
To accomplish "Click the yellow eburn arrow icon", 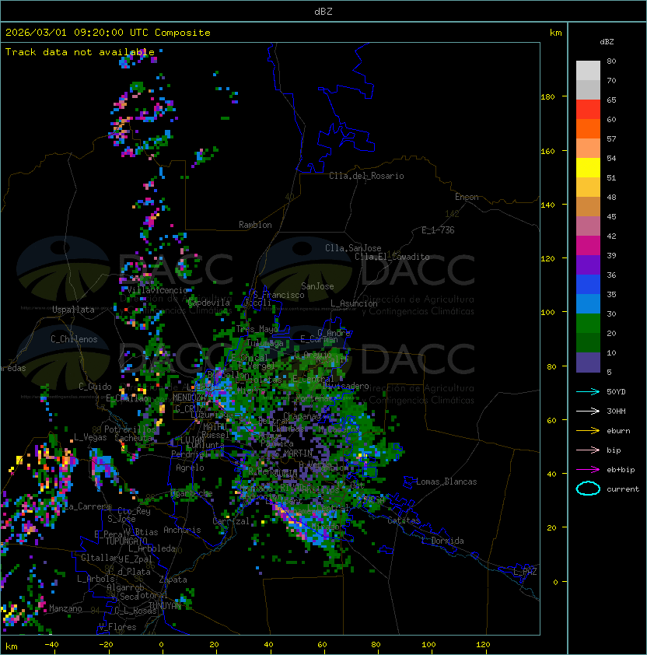I will 588,431.
